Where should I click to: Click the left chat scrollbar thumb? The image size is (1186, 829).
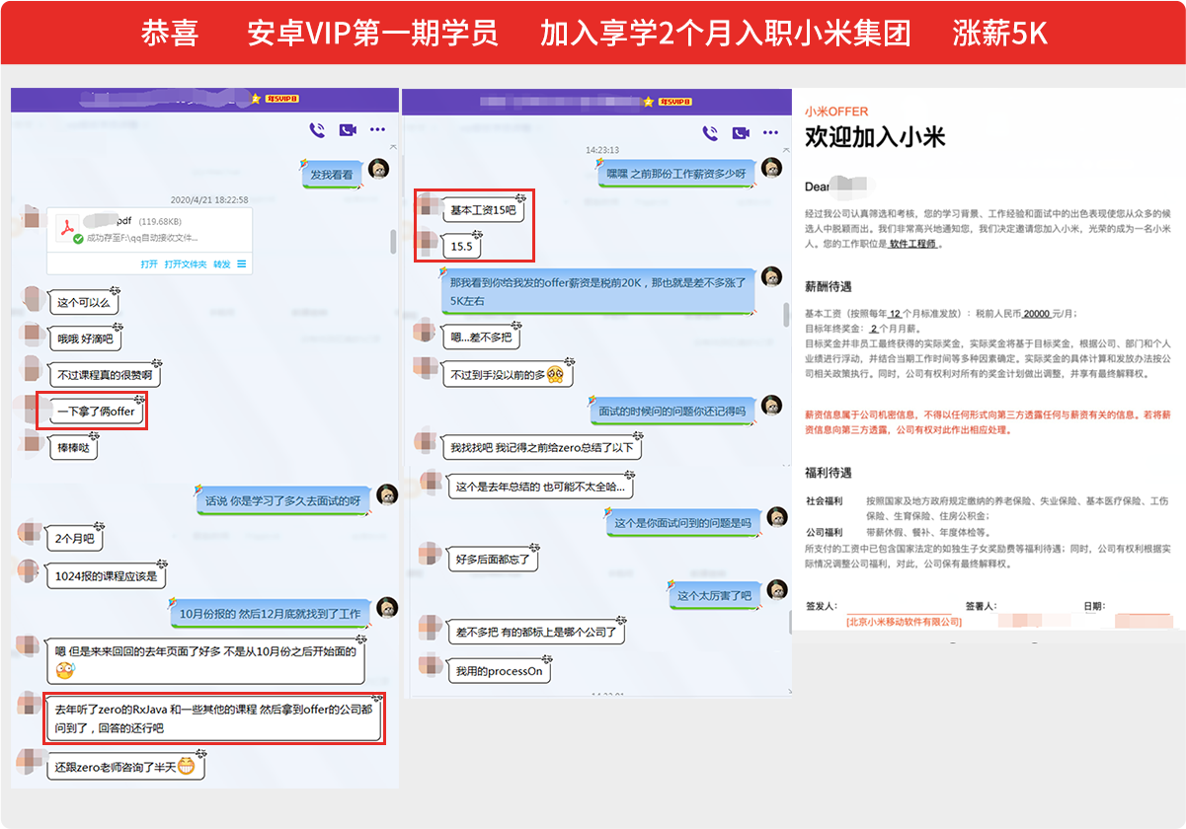point(394,242)
